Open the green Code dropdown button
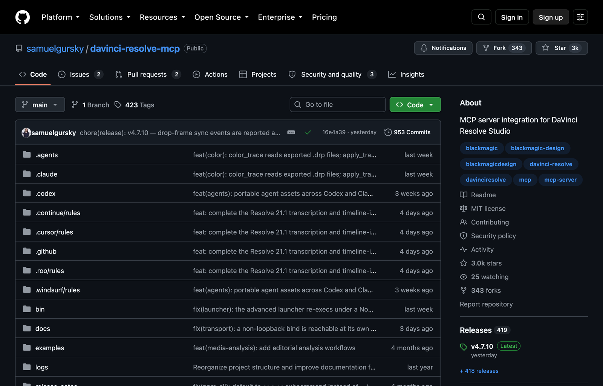The width and height of the screenshot is (603, 386). [415, 105]
